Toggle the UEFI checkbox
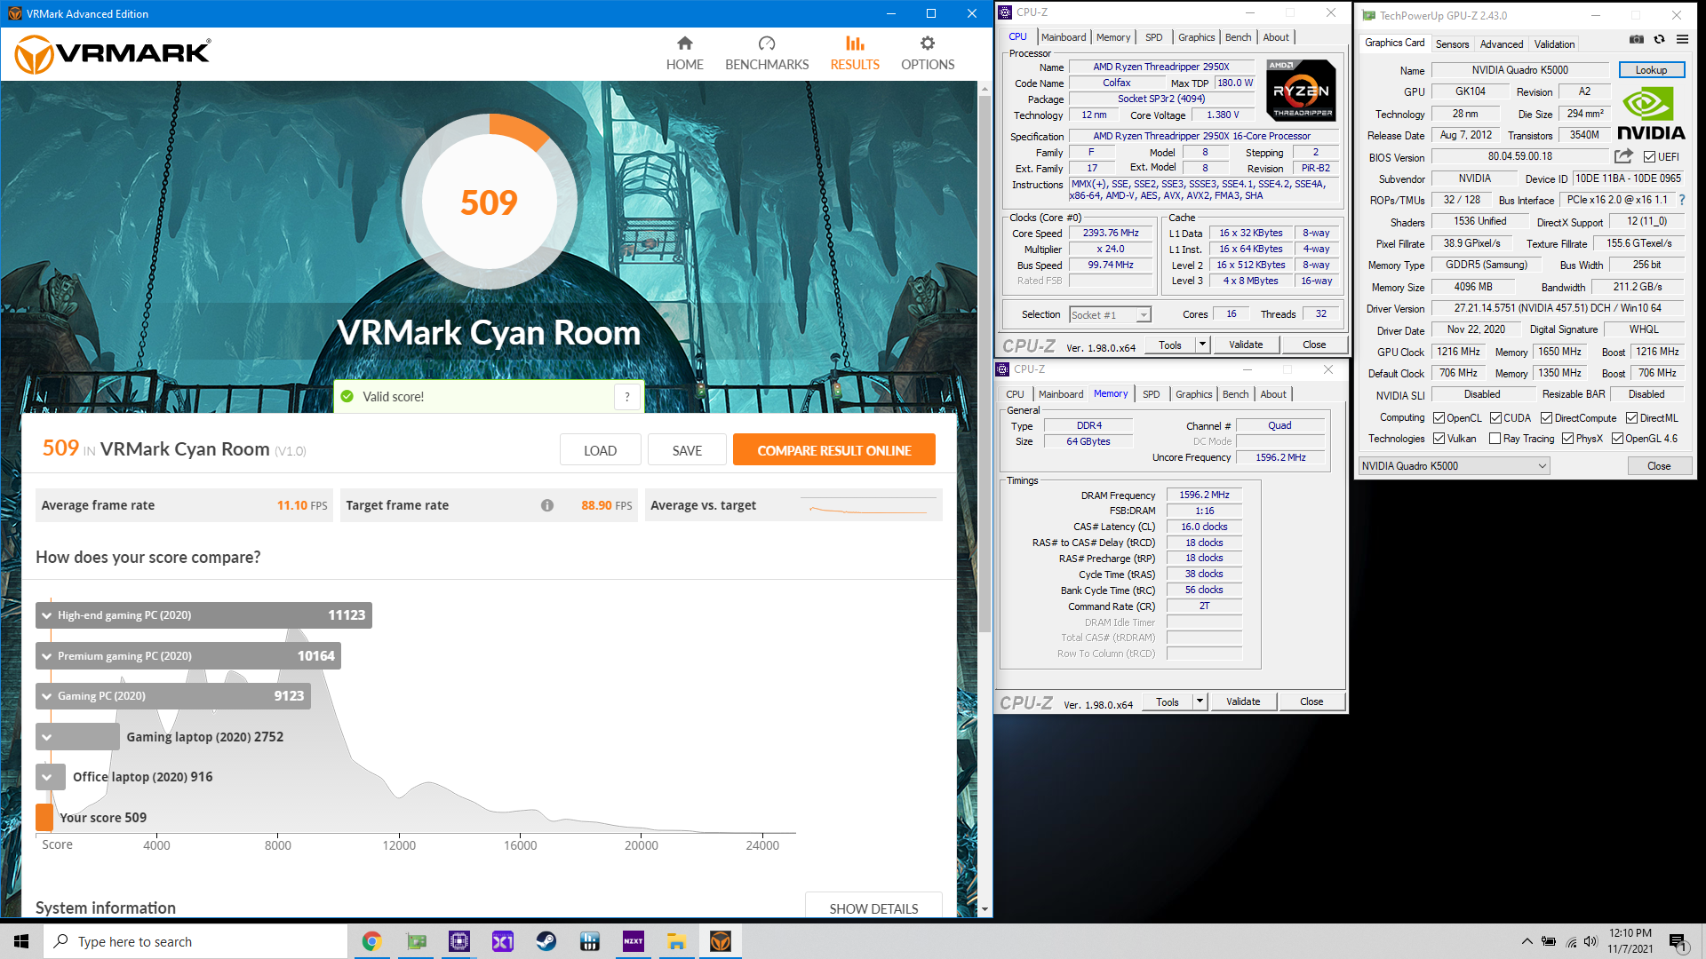Screen dimensions: 1706x959 coord(1649,157)
